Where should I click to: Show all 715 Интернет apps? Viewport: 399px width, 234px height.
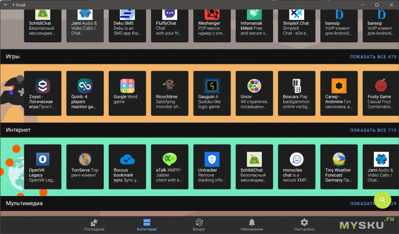373,130
